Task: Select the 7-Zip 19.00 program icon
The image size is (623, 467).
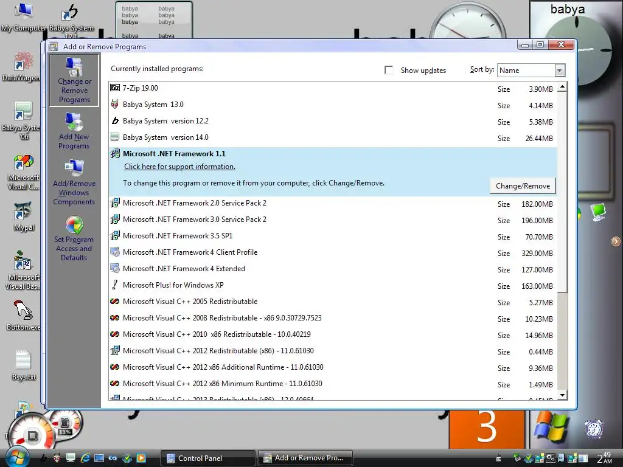Action: click(x=115, y=88)
